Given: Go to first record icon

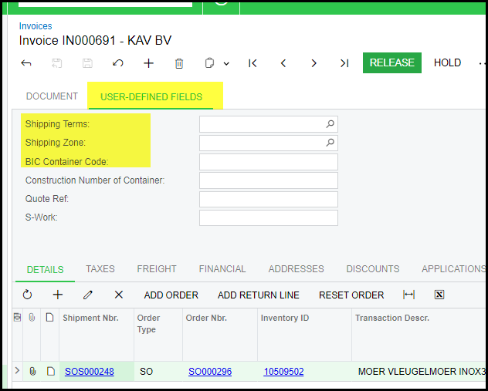Looking at the screenshot, I should (252, 63).
